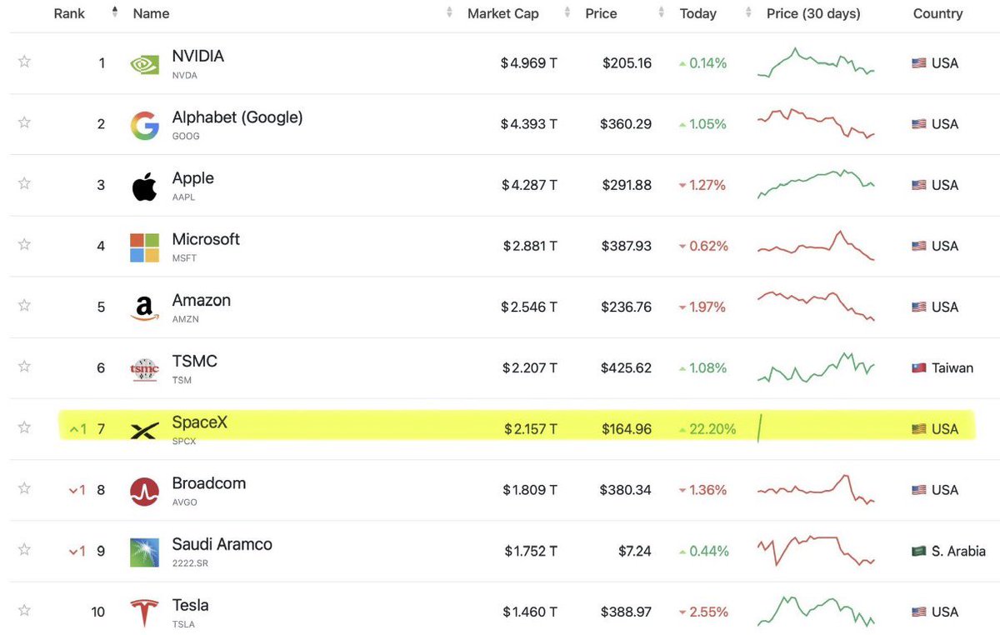Click the Broadcom logo icon
The image size is (1000, 635).
(144, 491)
